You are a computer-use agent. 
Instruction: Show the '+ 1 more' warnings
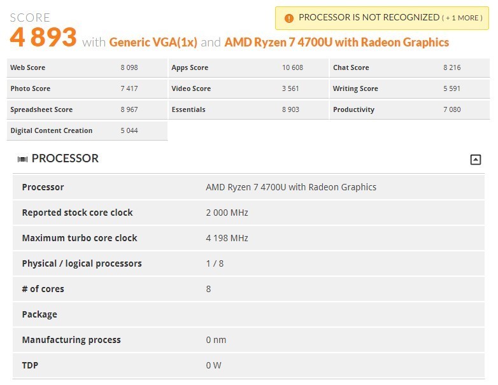pyautogui.click(x=462, y=18)
